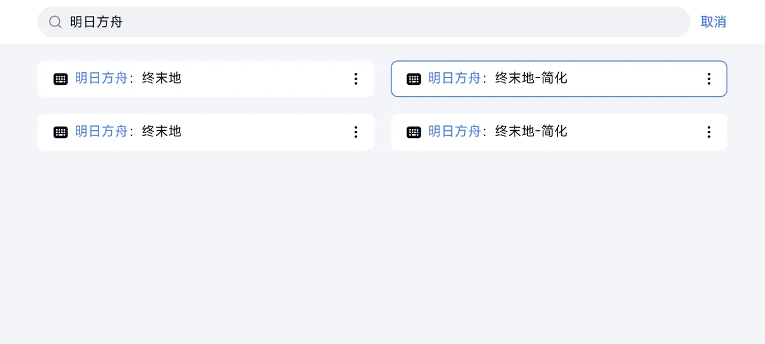Open options menu for bottom-right 终末地-简化 card
This screenshot has width=765, height=344.
click(709, 131)
